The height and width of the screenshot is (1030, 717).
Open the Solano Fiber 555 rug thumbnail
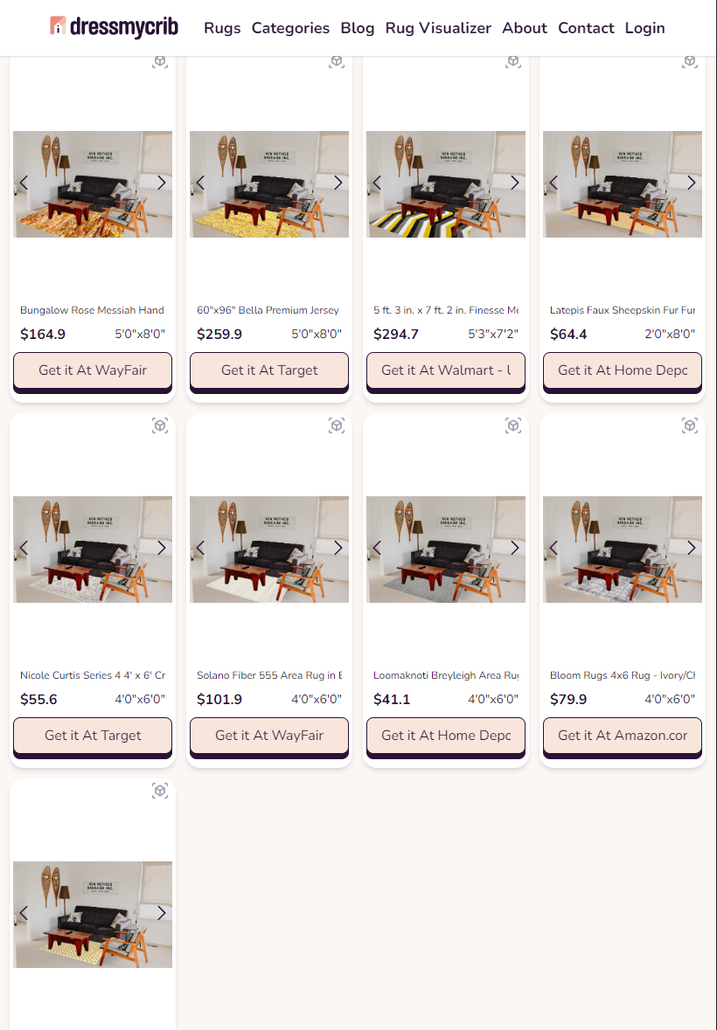[x=269, y=550]
